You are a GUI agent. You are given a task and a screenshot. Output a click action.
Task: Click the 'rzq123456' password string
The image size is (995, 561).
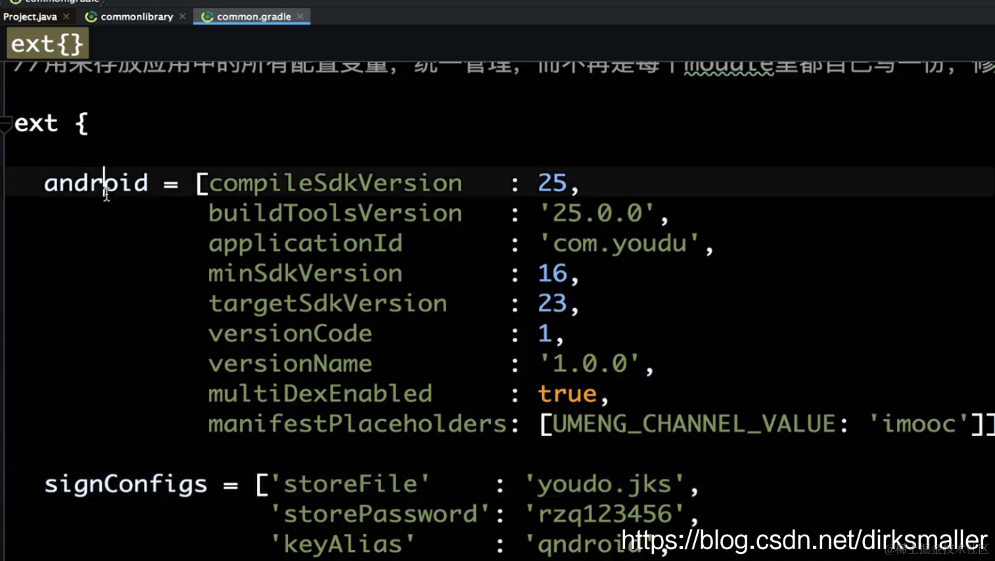coord(604,514)
